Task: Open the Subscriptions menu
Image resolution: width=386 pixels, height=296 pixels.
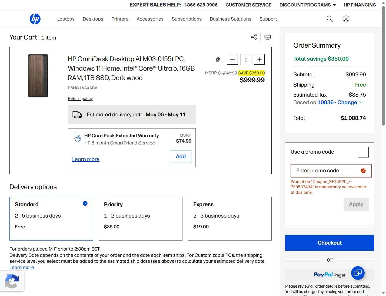Action: (x=187, y=19)
